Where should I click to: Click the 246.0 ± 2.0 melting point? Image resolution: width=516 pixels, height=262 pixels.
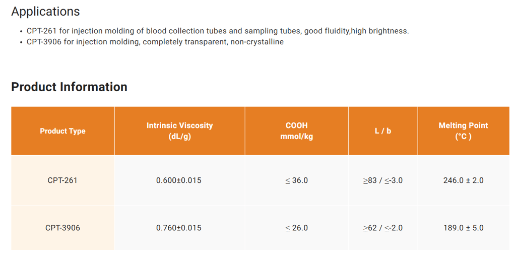[464, 180]
